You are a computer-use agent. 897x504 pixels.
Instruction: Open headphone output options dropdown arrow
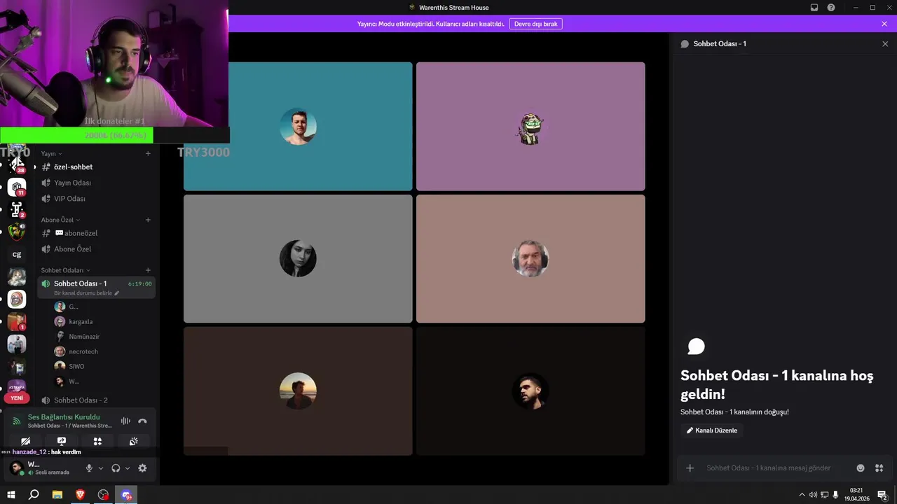pos(128,468)
